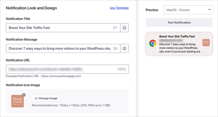Select the Notification URL input field
The image size is (218, 117).
click(x=59, y=69)
